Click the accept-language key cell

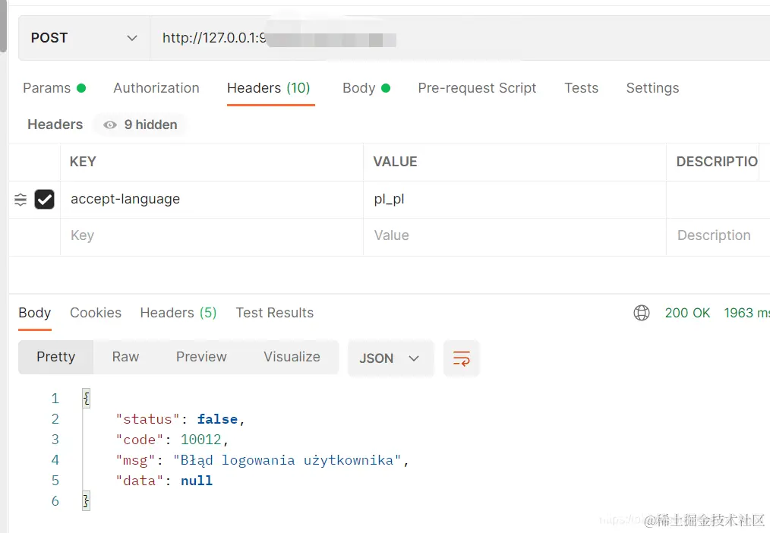pos(212,199)
